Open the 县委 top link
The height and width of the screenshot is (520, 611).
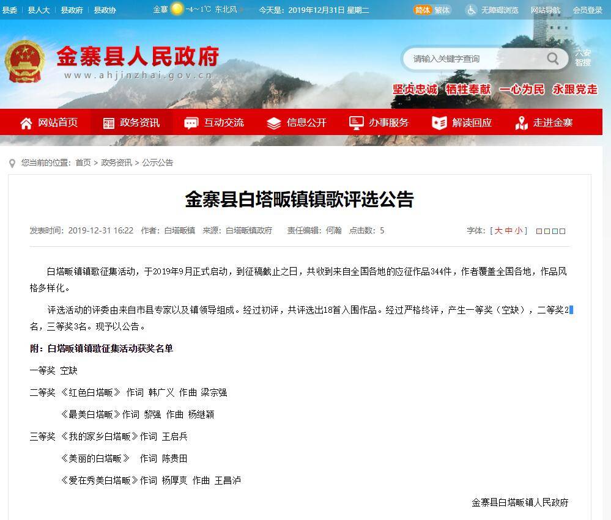click(9, 10)
